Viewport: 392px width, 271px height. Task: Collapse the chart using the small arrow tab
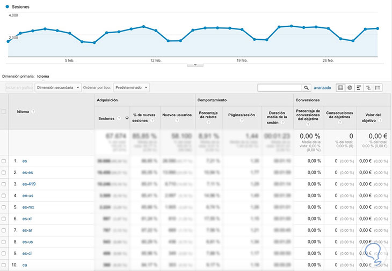click(x=195, y=65)
